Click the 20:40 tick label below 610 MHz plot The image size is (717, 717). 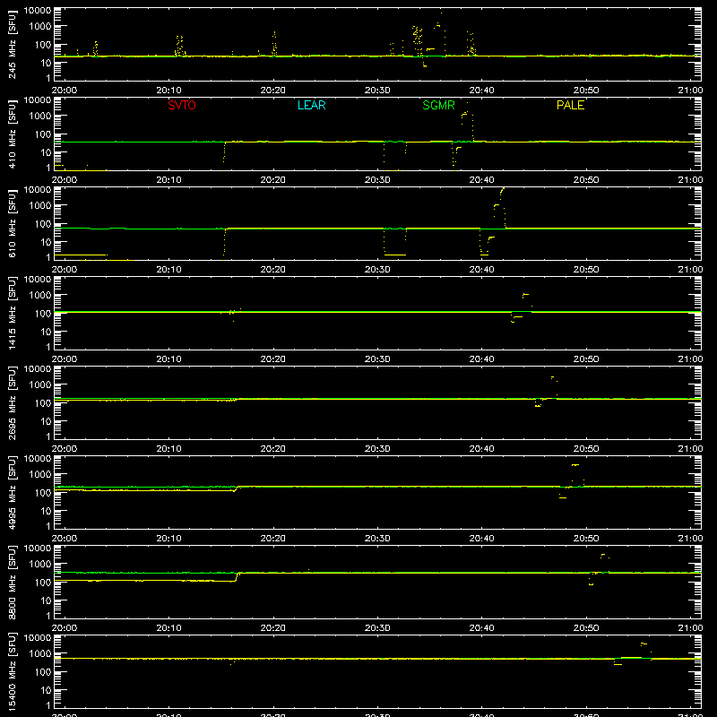click(x=481, y=270)
